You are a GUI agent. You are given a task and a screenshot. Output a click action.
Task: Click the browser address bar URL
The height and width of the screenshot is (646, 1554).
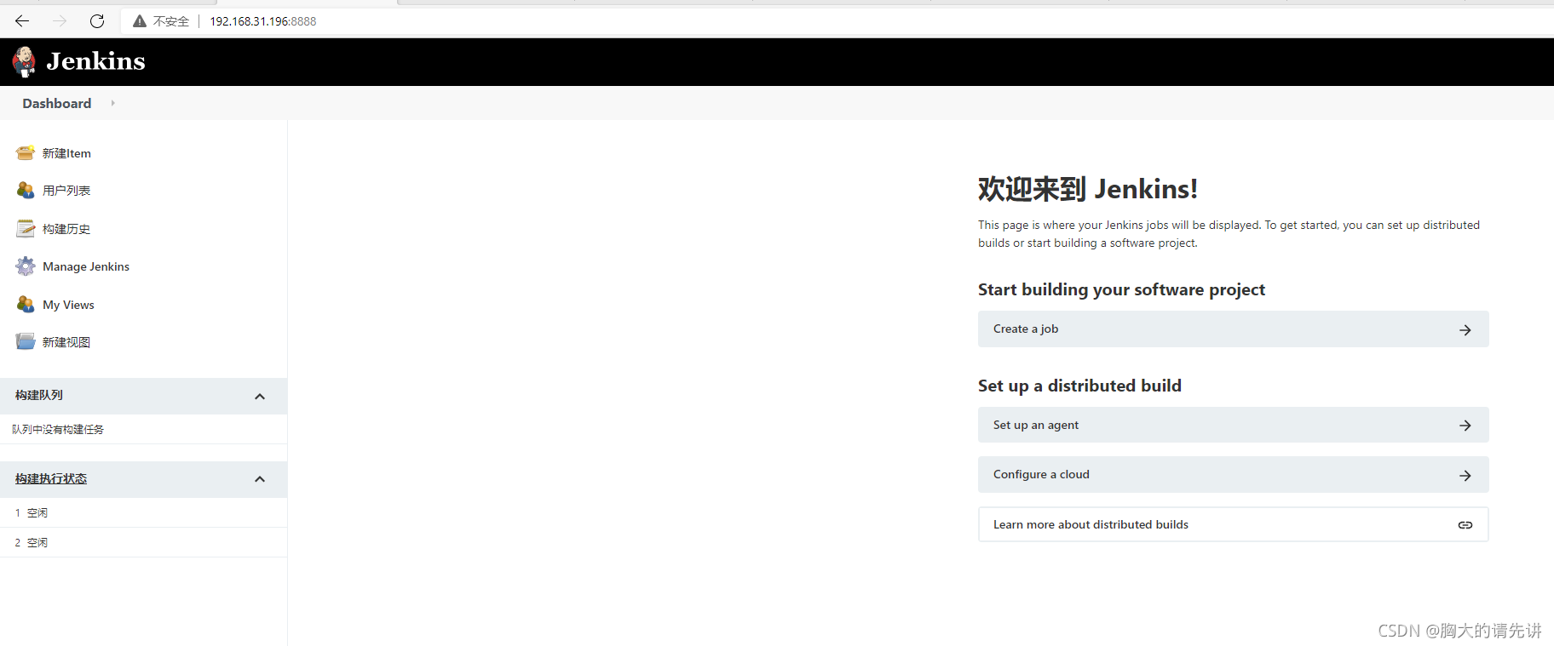(x=263, y=21)
